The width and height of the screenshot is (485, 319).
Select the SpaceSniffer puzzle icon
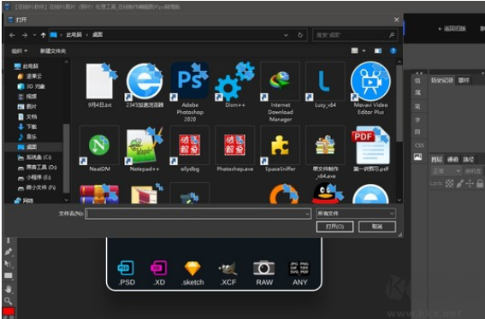(281, 145)
